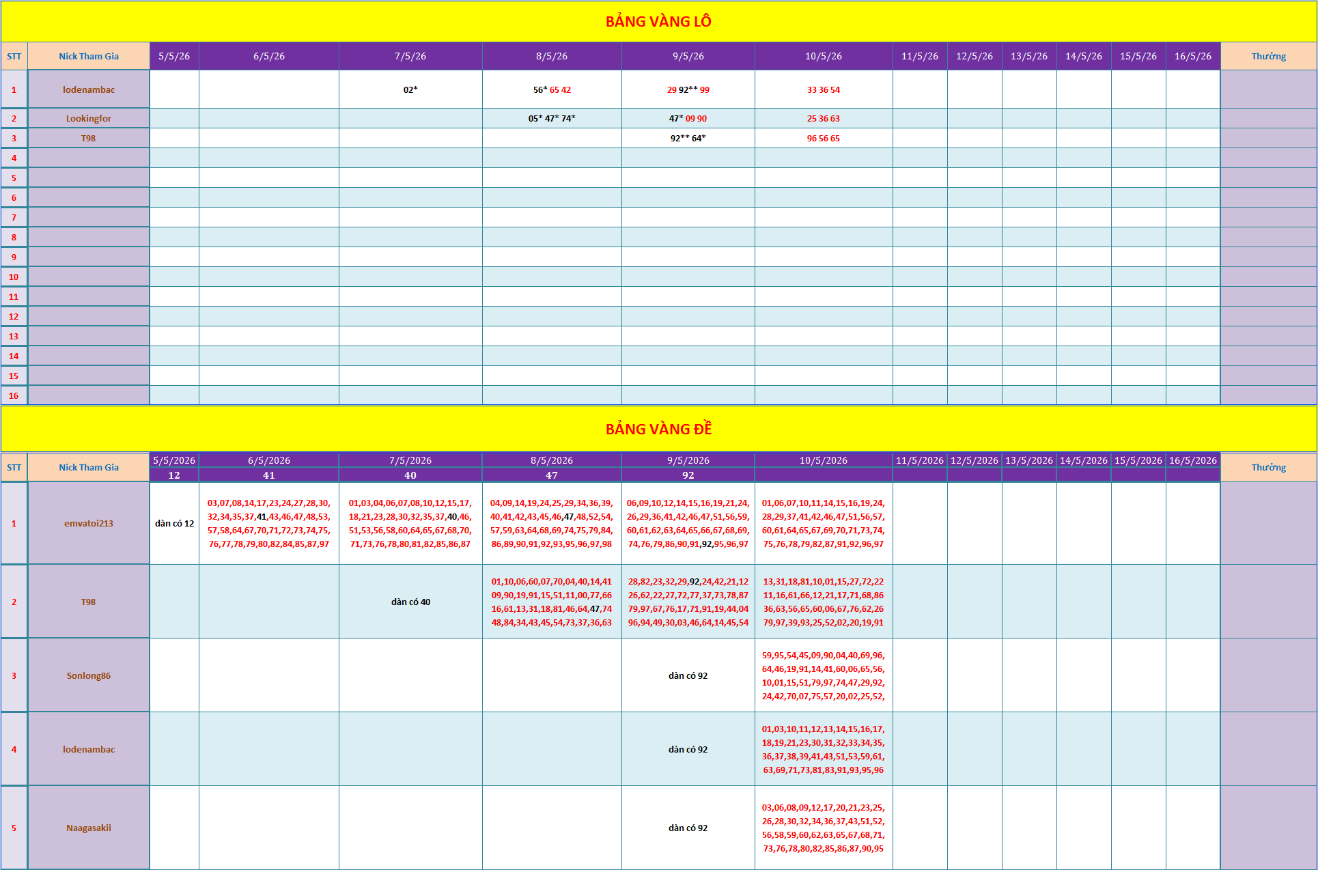Image resolution: width=1318 pixels, height=870 pixels.
Task: Select the 6/5/26 column header
Action: [x=269, y=56]
